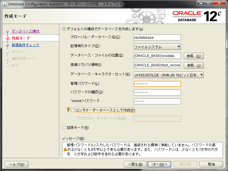The width and height of the screenshot is (228, 171).
Task: Click the warning message text in メッセージ box
Action: (142, 149)
